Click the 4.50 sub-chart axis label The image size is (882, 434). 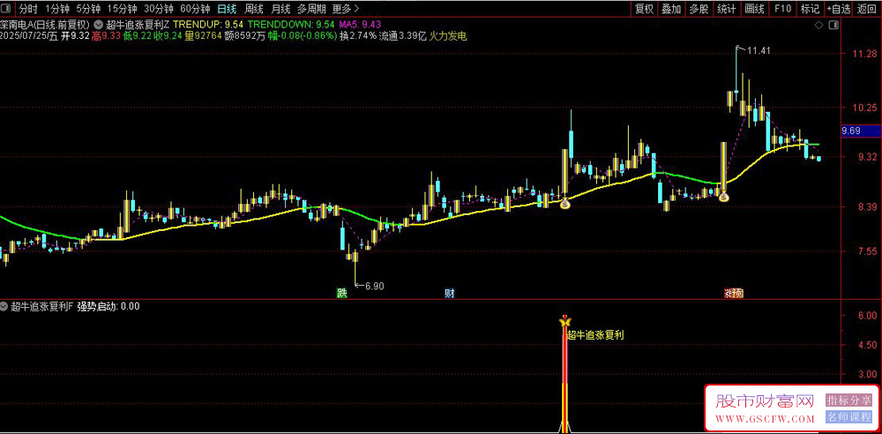pos(869,345)
